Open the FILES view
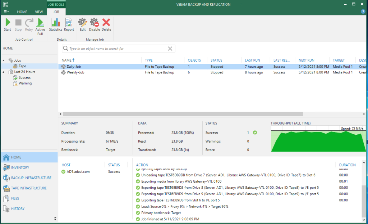Viewport: 368px width, 224px height. (x=29, y=198)
